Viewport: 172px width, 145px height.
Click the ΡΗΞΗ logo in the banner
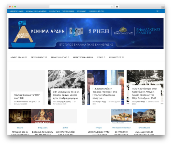(x=99, y=31)
